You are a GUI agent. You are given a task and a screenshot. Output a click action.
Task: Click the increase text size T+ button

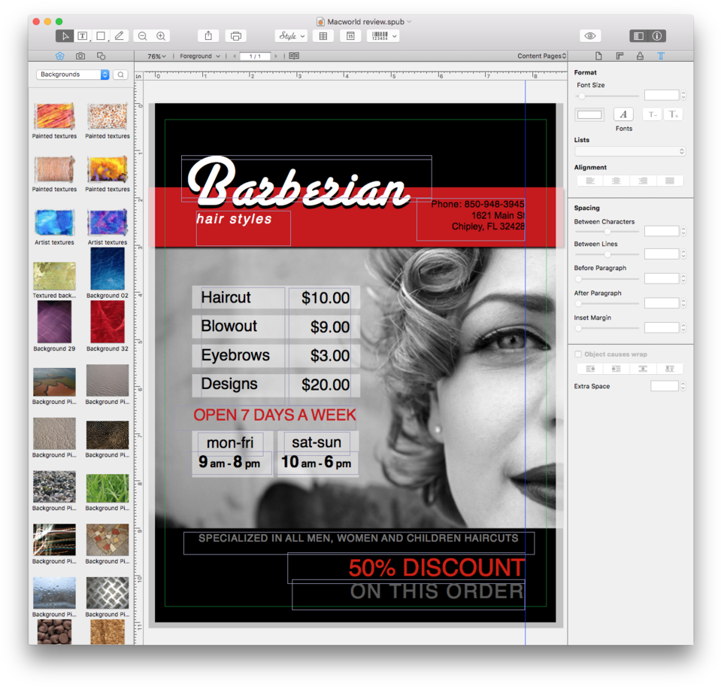coord(673,114)
